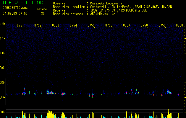This screenshot has width=186, height=118.
Task: Click the ICOM IC-575 receiver details
Action: pos(119,10)
